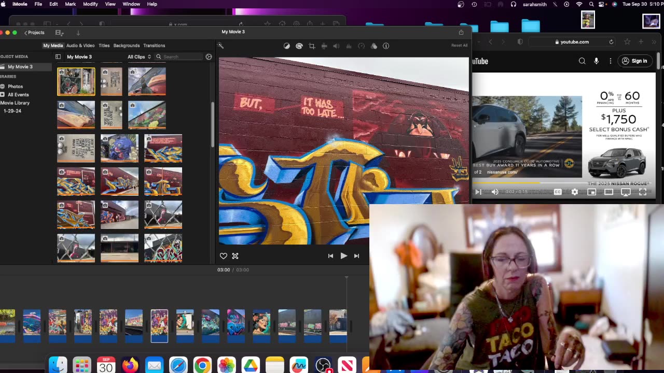Click the iMovie share export icon
The width and height of the screenshot is (664, 373).
pyautogui.click(x=461, y=32)
